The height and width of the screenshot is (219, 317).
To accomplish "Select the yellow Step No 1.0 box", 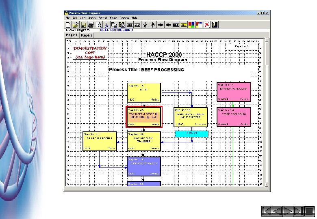I will point(144,92).
